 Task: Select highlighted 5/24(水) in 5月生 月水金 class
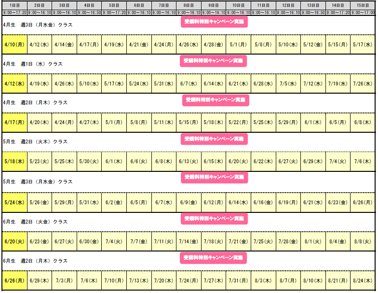pos(14,202)
